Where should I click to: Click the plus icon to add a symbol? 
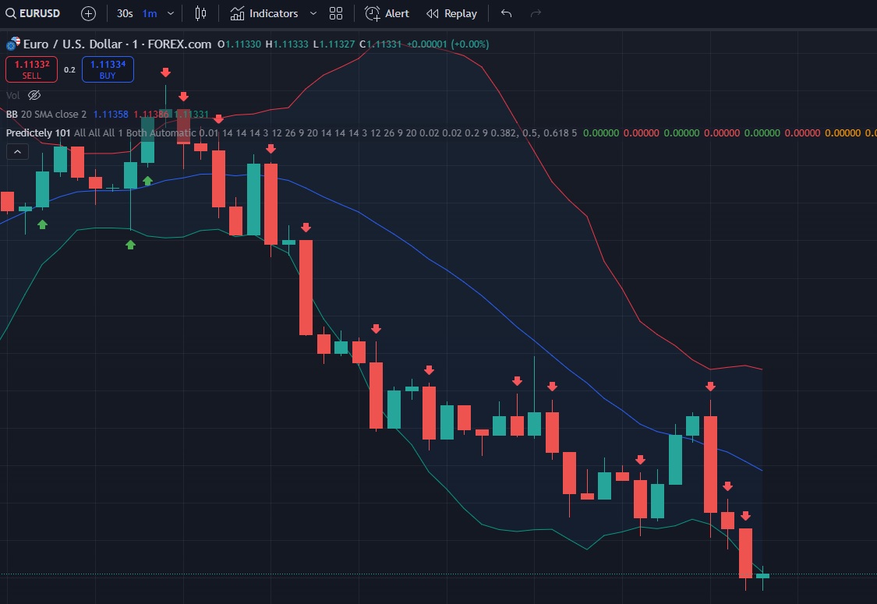click(87, 13)
